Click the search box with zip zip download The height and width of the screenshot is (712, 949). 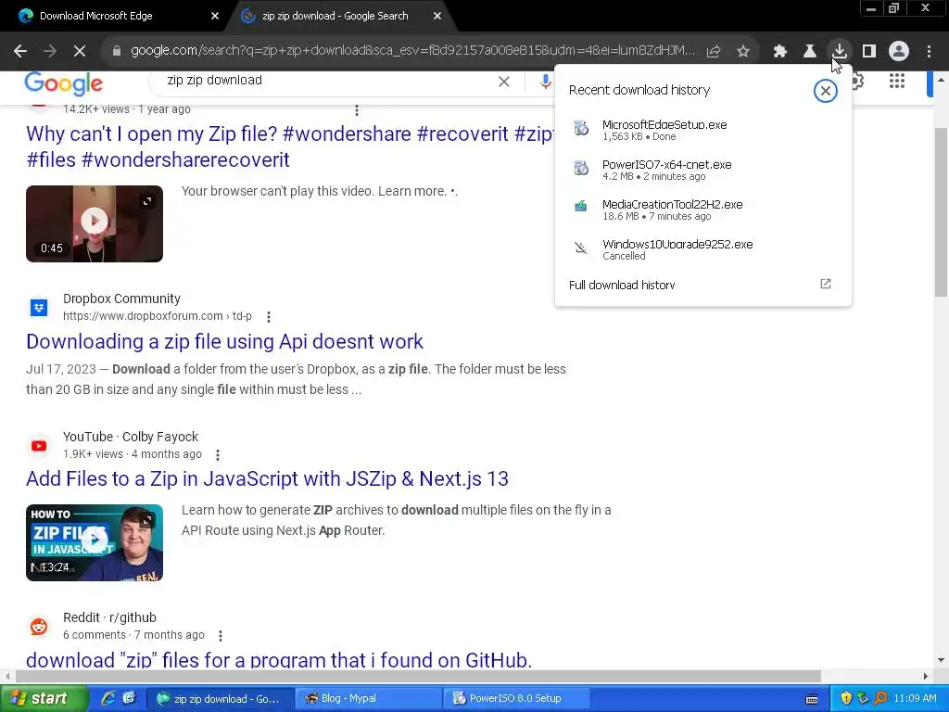coord(327,81)
